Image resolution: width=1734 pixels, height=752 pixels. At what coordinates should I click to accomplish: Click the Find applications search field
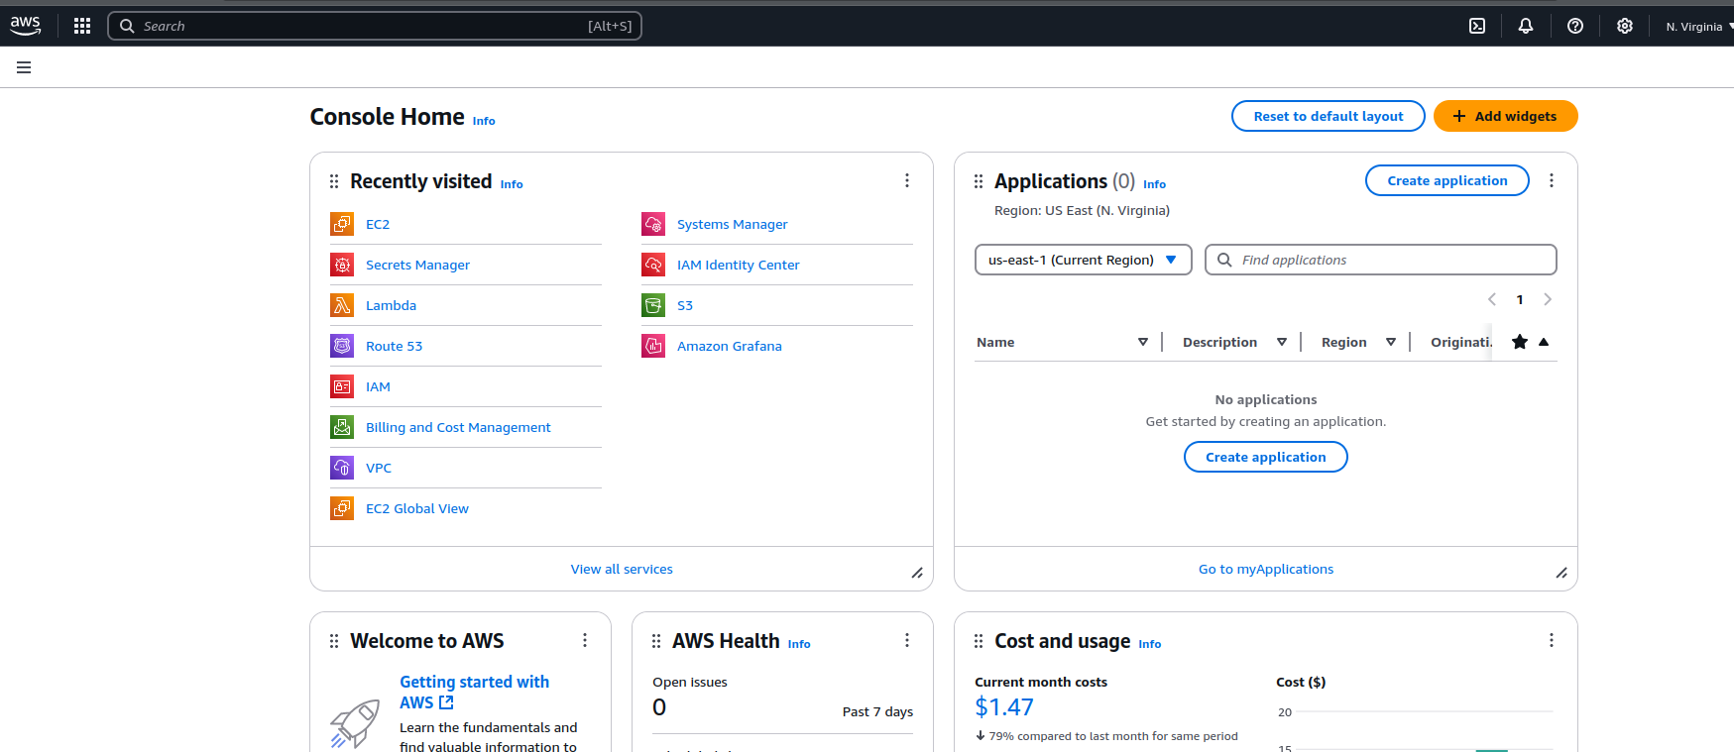1388,260
